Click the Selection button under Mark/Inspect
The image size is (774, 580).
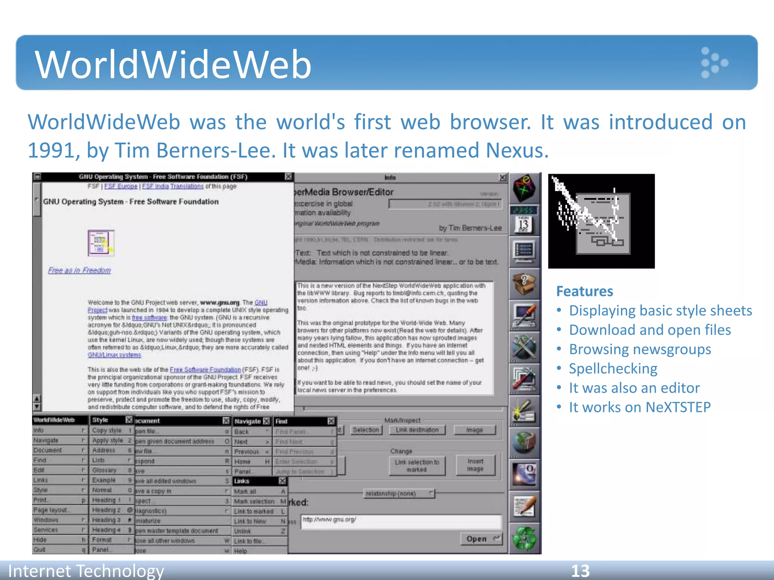pos(366,430)
